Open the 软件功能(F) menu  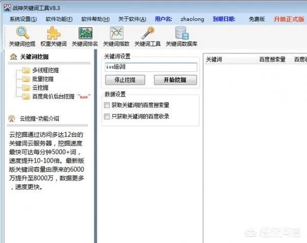(59, 19)
